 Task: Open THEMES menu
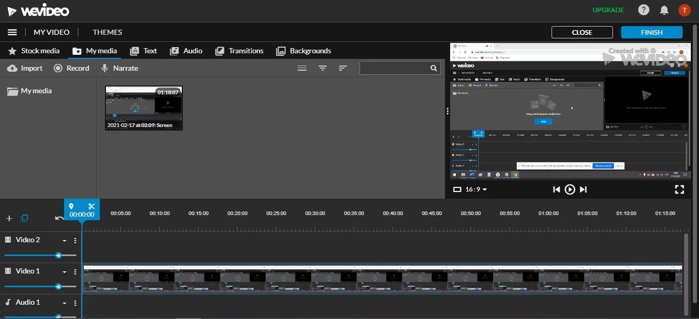click(108, 32)
